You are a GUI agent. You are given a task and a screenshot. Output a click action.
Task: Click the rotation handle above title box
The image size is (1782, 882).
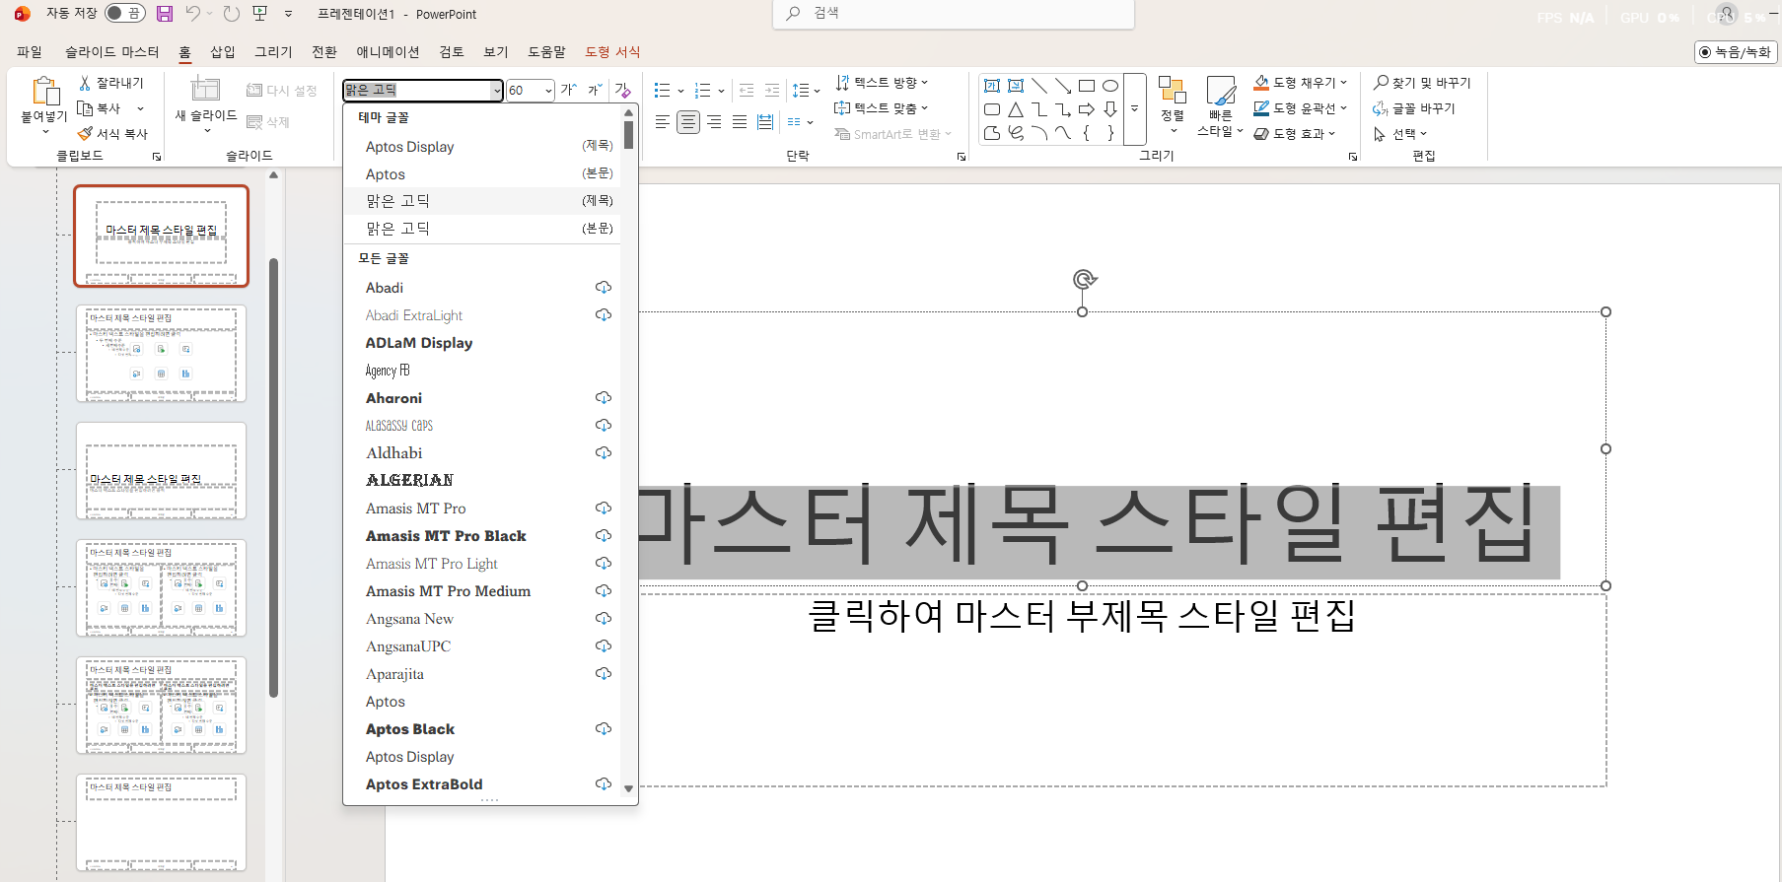tap(1084, 279)
